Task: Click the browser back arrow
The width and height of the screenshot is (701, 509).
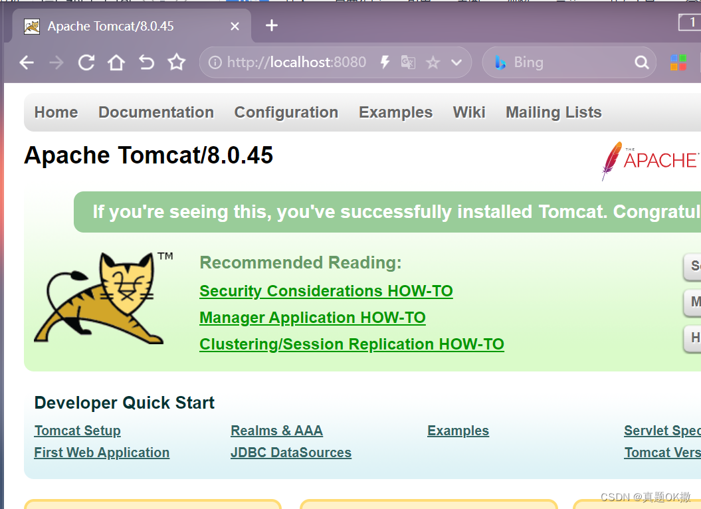Action: click(x=27, y=62)
